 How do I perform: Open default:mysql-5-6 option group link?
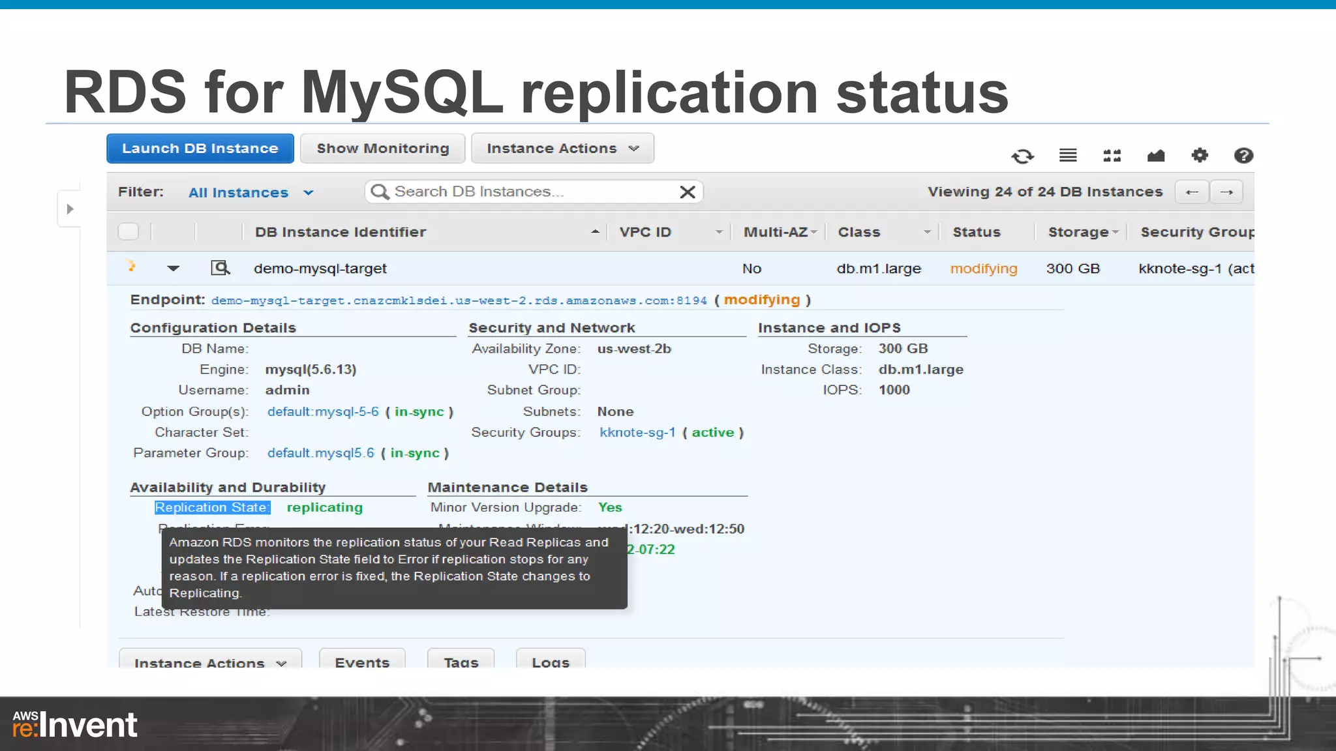323,412
